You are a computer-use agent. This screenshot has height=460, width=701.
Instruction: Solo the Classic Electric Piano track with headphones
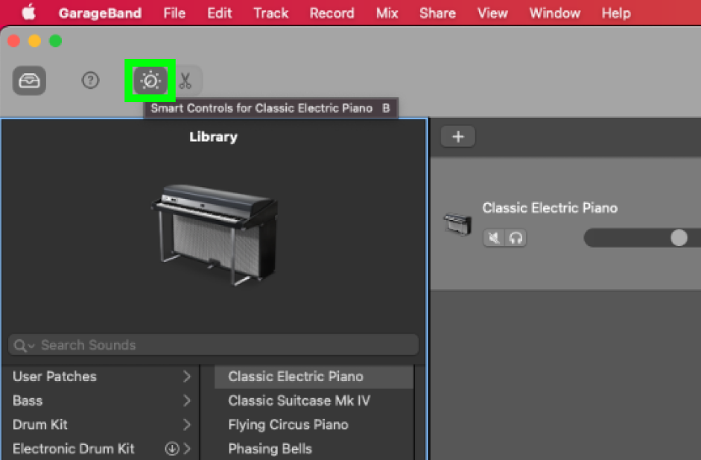point(516,238)
